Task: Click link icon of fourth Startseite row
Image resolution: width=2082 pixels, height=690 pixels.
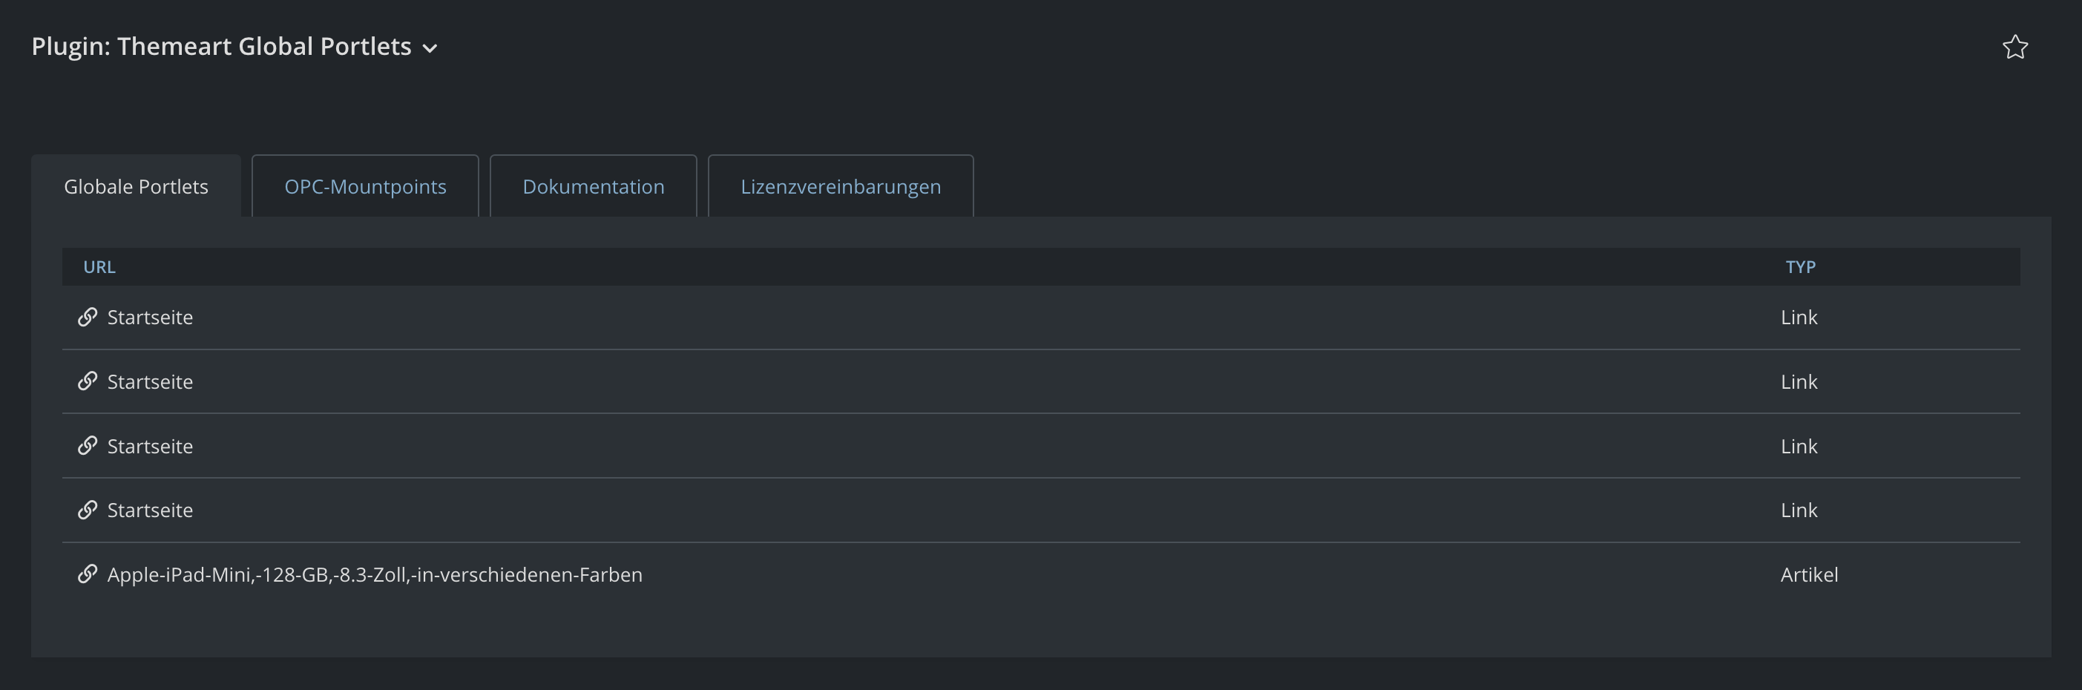Action: (x=88, y=510)
